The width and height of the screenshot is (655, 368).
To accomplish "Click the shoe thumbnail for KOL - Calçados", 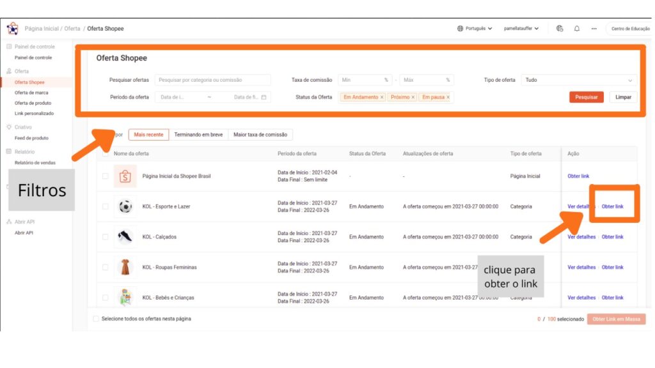I will click(125, 237).
